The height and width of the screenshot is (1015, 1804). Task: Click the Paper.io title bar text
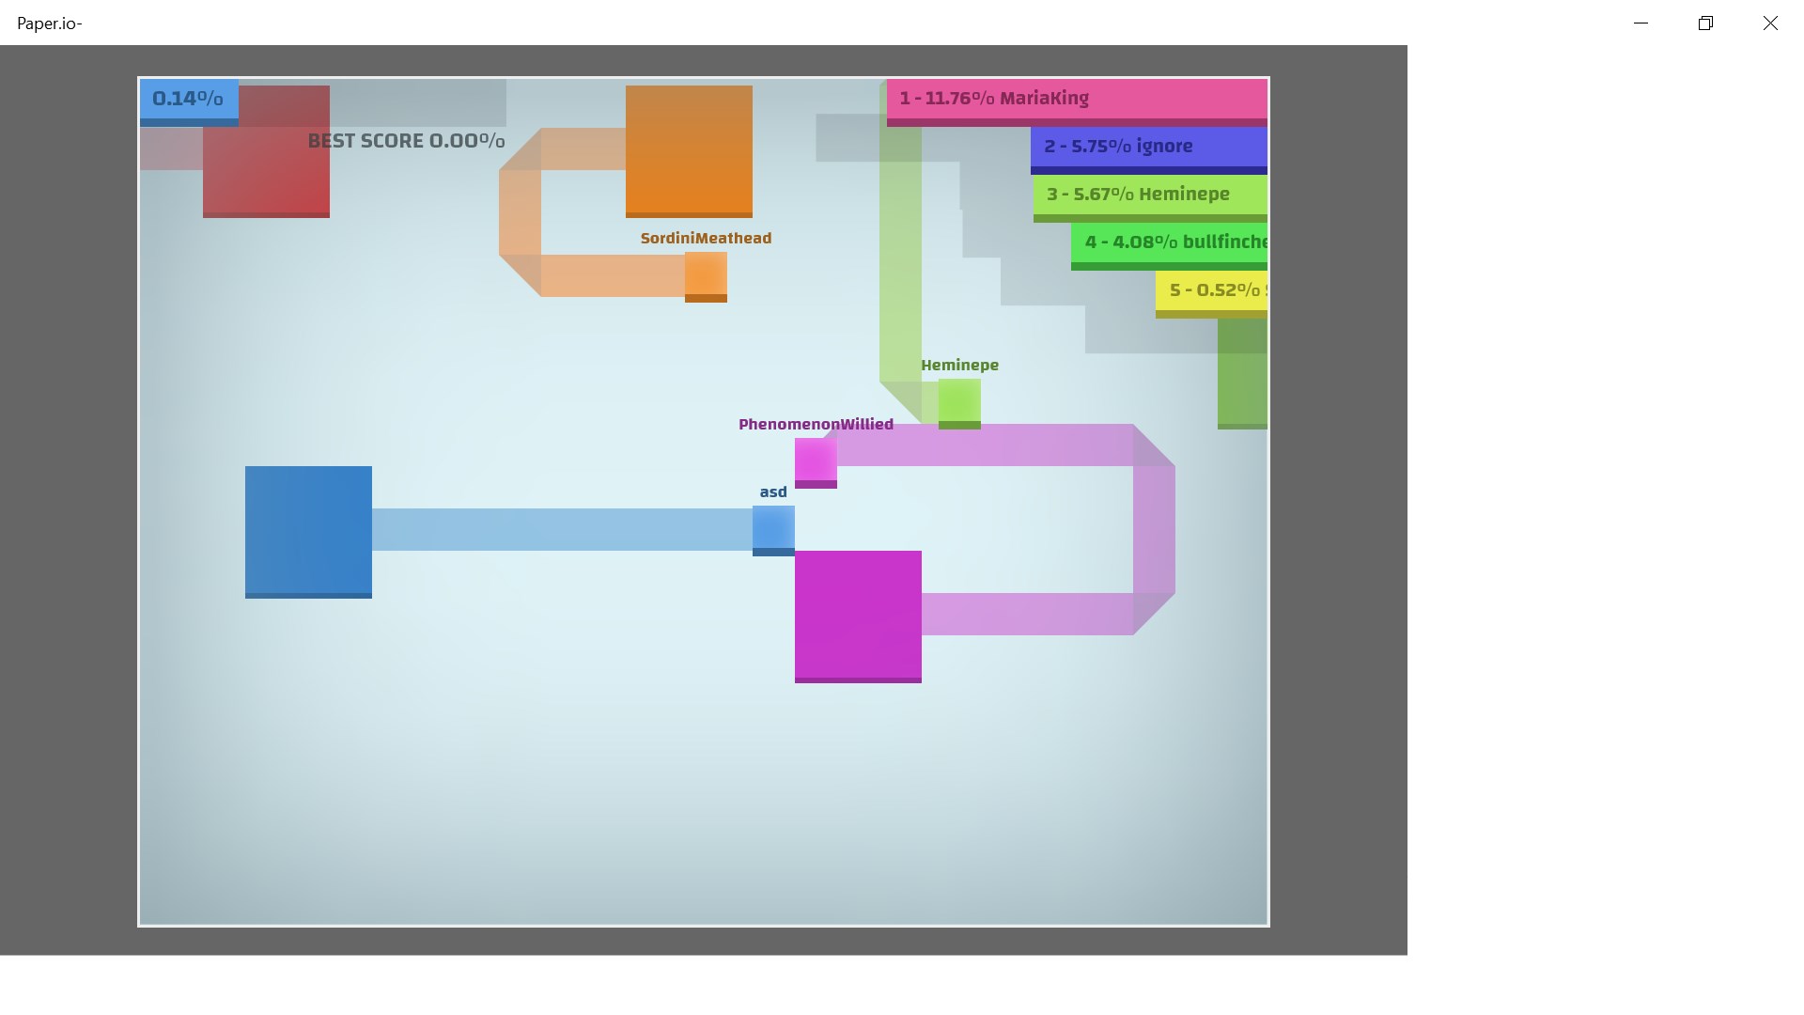(x=49, y=23)
